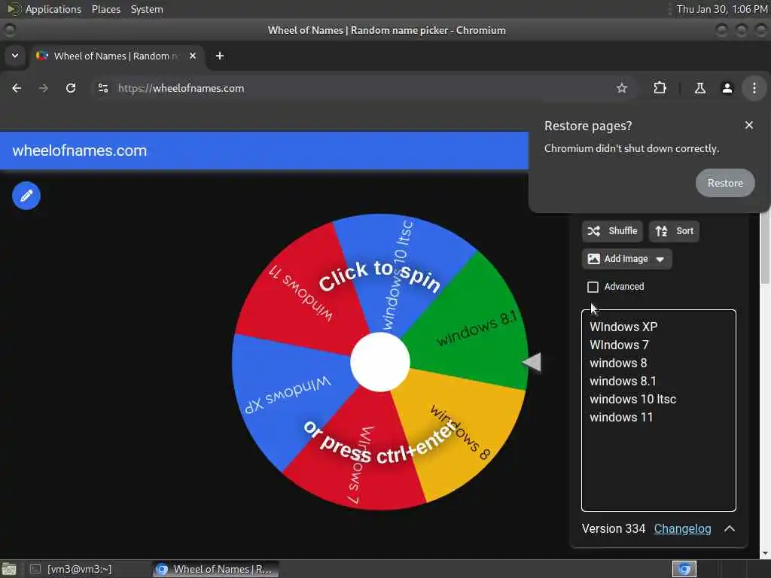Close the Restore pages popup

pyautogui.click(x=749, y=126)
